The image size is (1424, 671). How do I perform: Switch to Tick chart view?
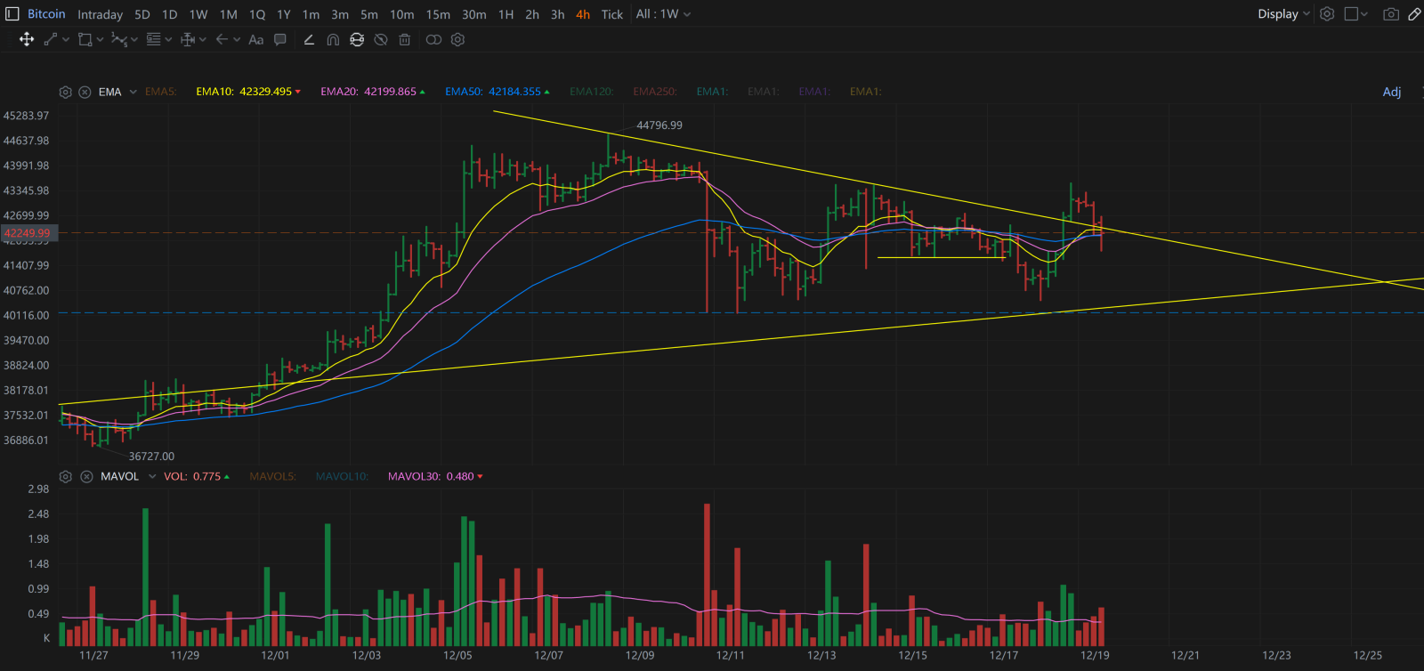pyautogui.click(x=612, y=14)
